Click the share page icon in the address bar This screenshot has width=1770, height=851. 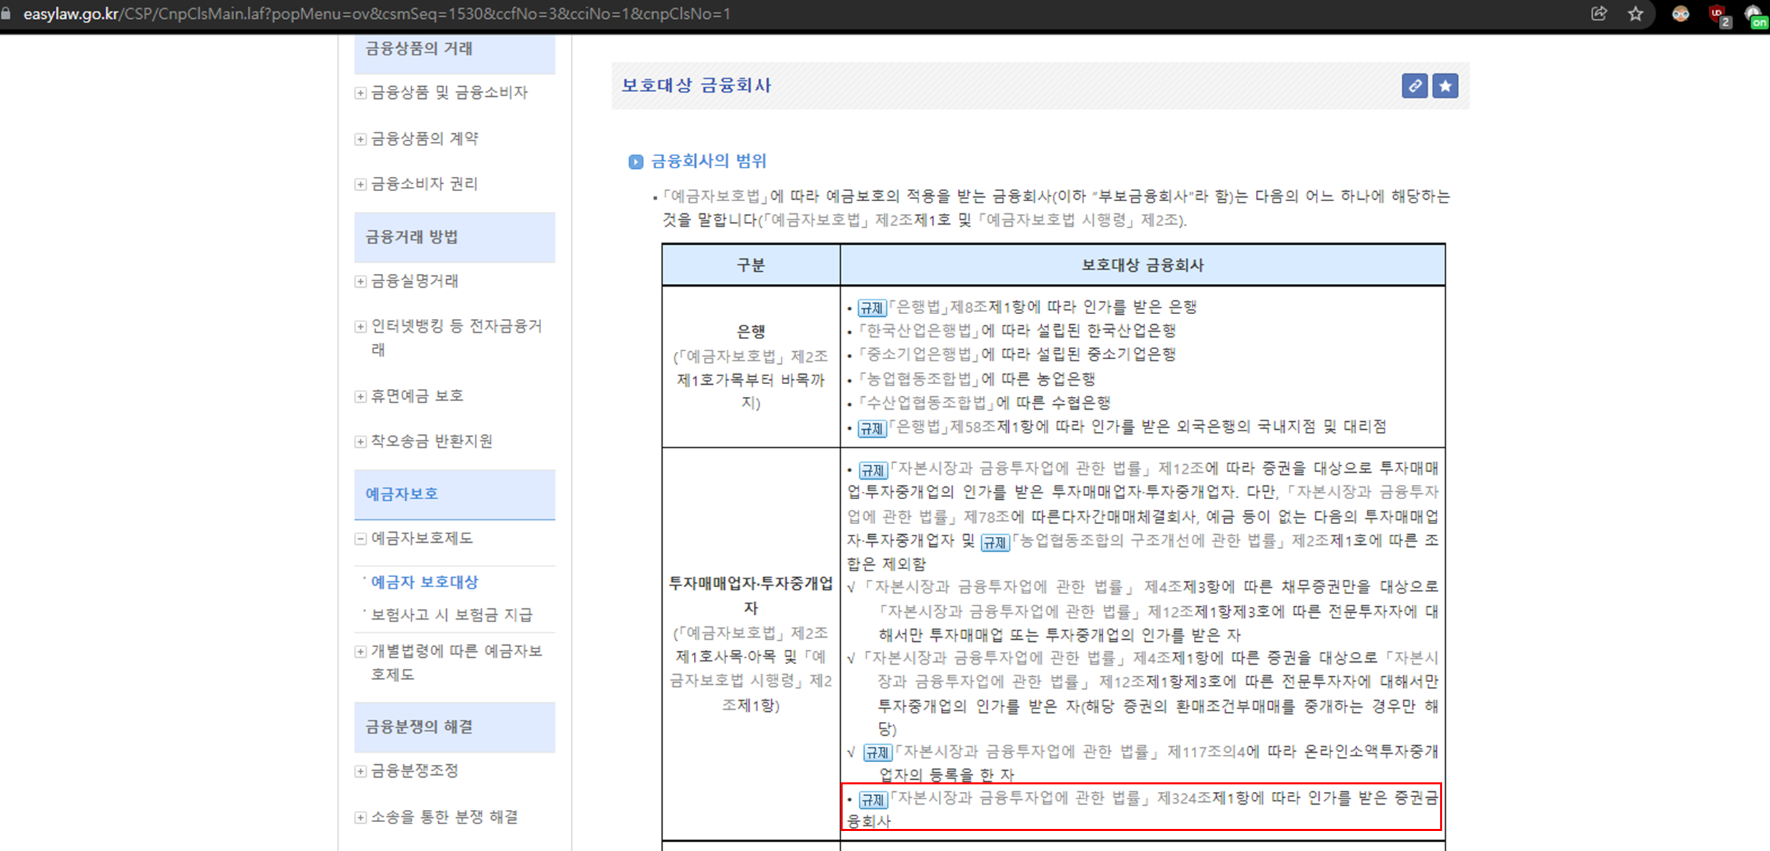pos(1599,13)
